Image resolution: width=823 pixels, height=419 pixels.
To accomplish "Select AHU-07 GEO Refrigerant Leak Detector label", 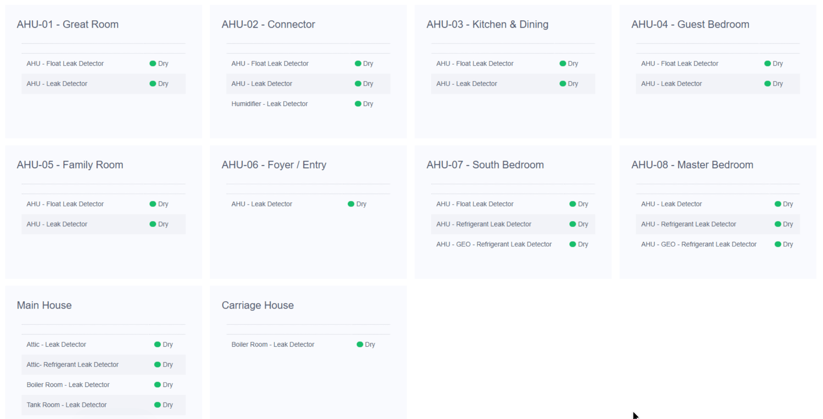I will (493, 244).
